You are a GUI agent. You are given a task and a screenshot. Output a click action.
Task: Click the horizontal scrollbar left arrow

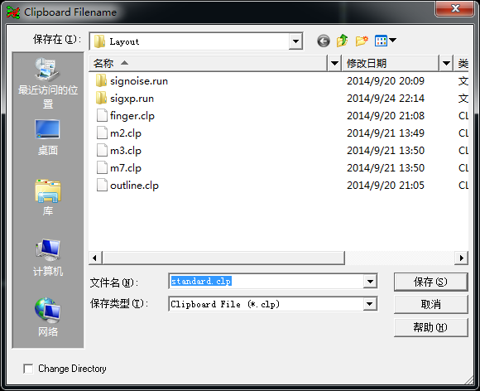coord(95,258)
